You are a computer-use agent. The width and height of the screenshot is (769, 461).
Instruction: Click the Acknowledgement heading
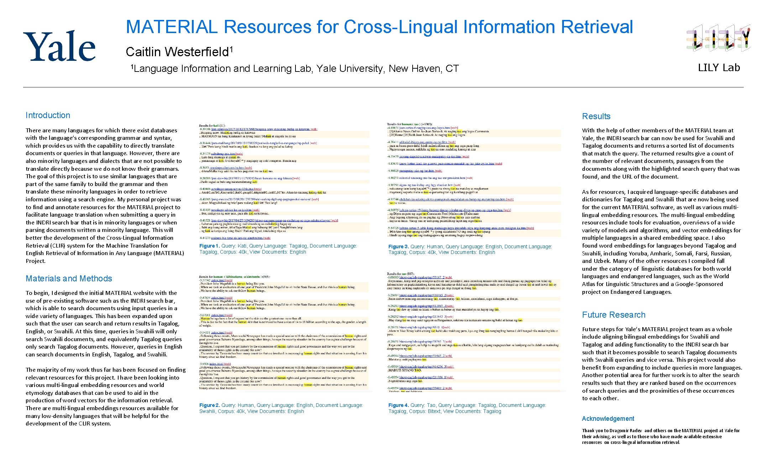pos(608,419)
